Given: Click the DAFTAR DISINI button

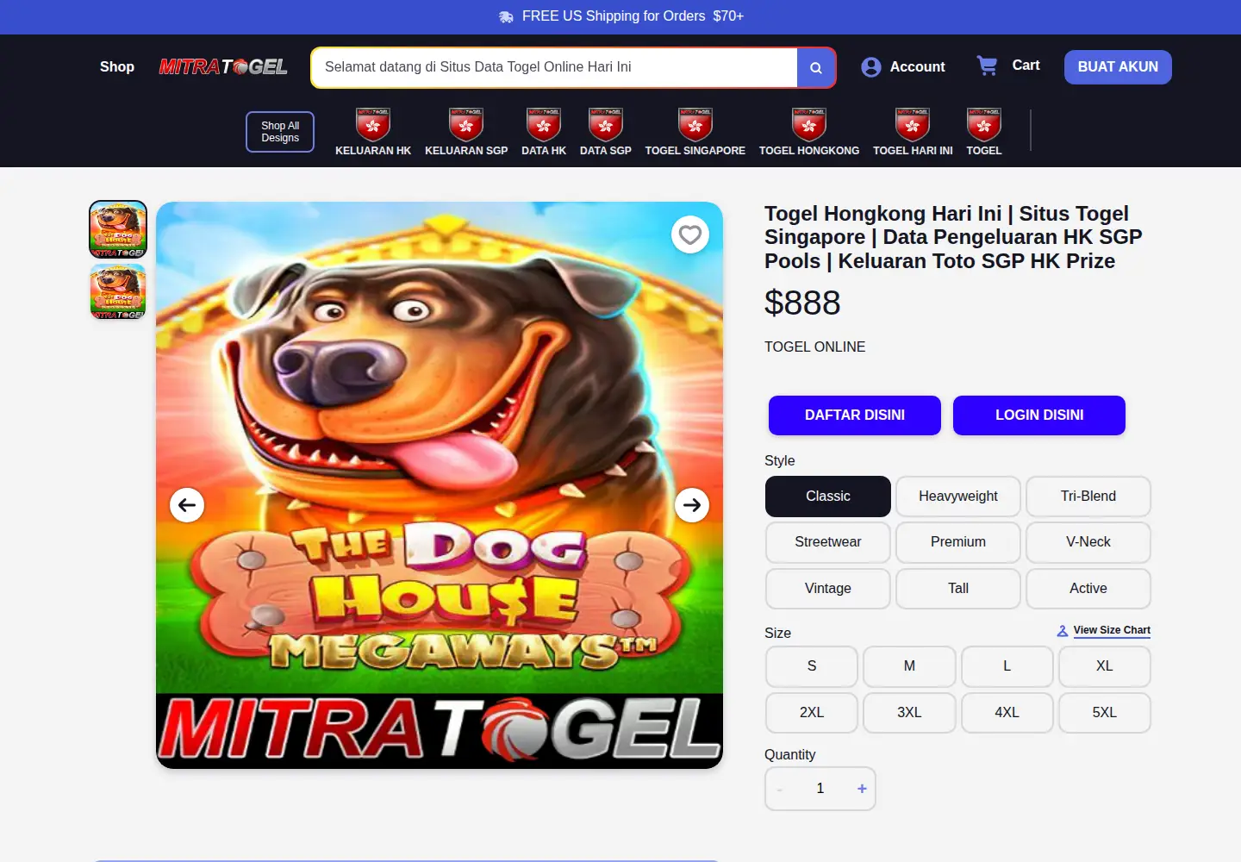Looking at the screenshot, I should 855,415.
